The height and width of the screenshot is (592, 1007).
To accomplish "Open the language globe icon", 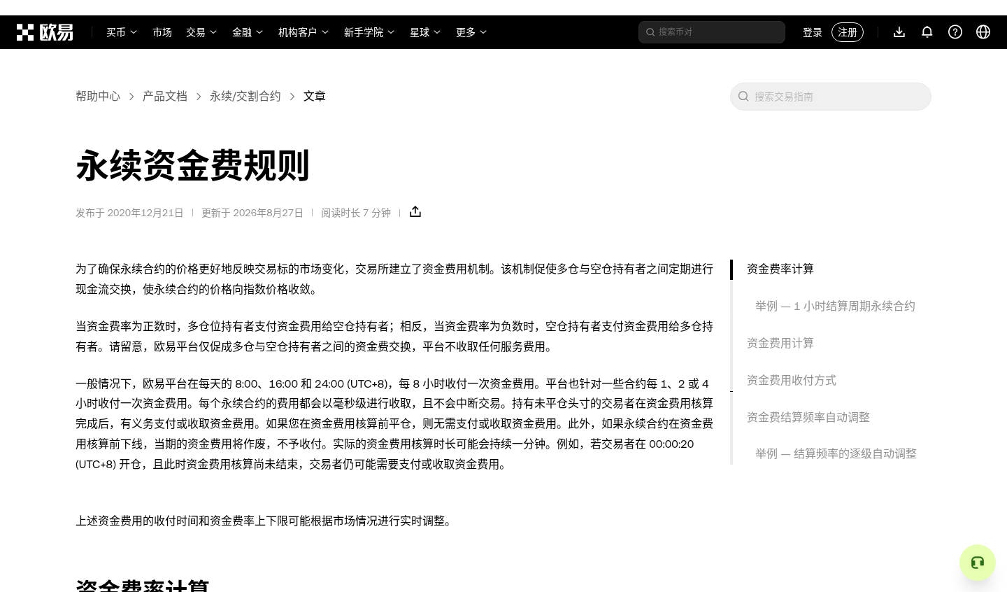I will tap(983, 32).
